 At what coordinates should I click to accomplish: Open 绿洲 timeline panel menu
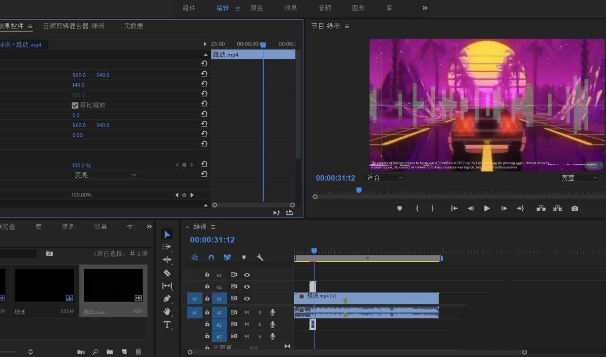tap(213, 227)
